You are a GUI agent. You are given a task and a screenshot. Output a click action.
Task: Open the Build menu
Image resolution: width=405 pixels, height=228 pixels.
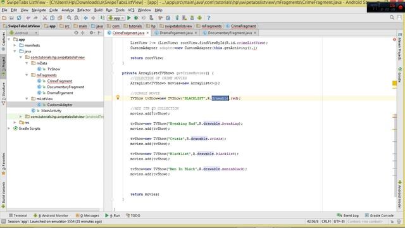click(x=98, y=10)
